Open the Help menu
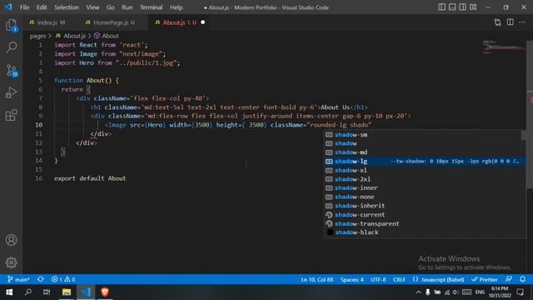This screenshot has height=300, width=533. click(x=176, y=7)
